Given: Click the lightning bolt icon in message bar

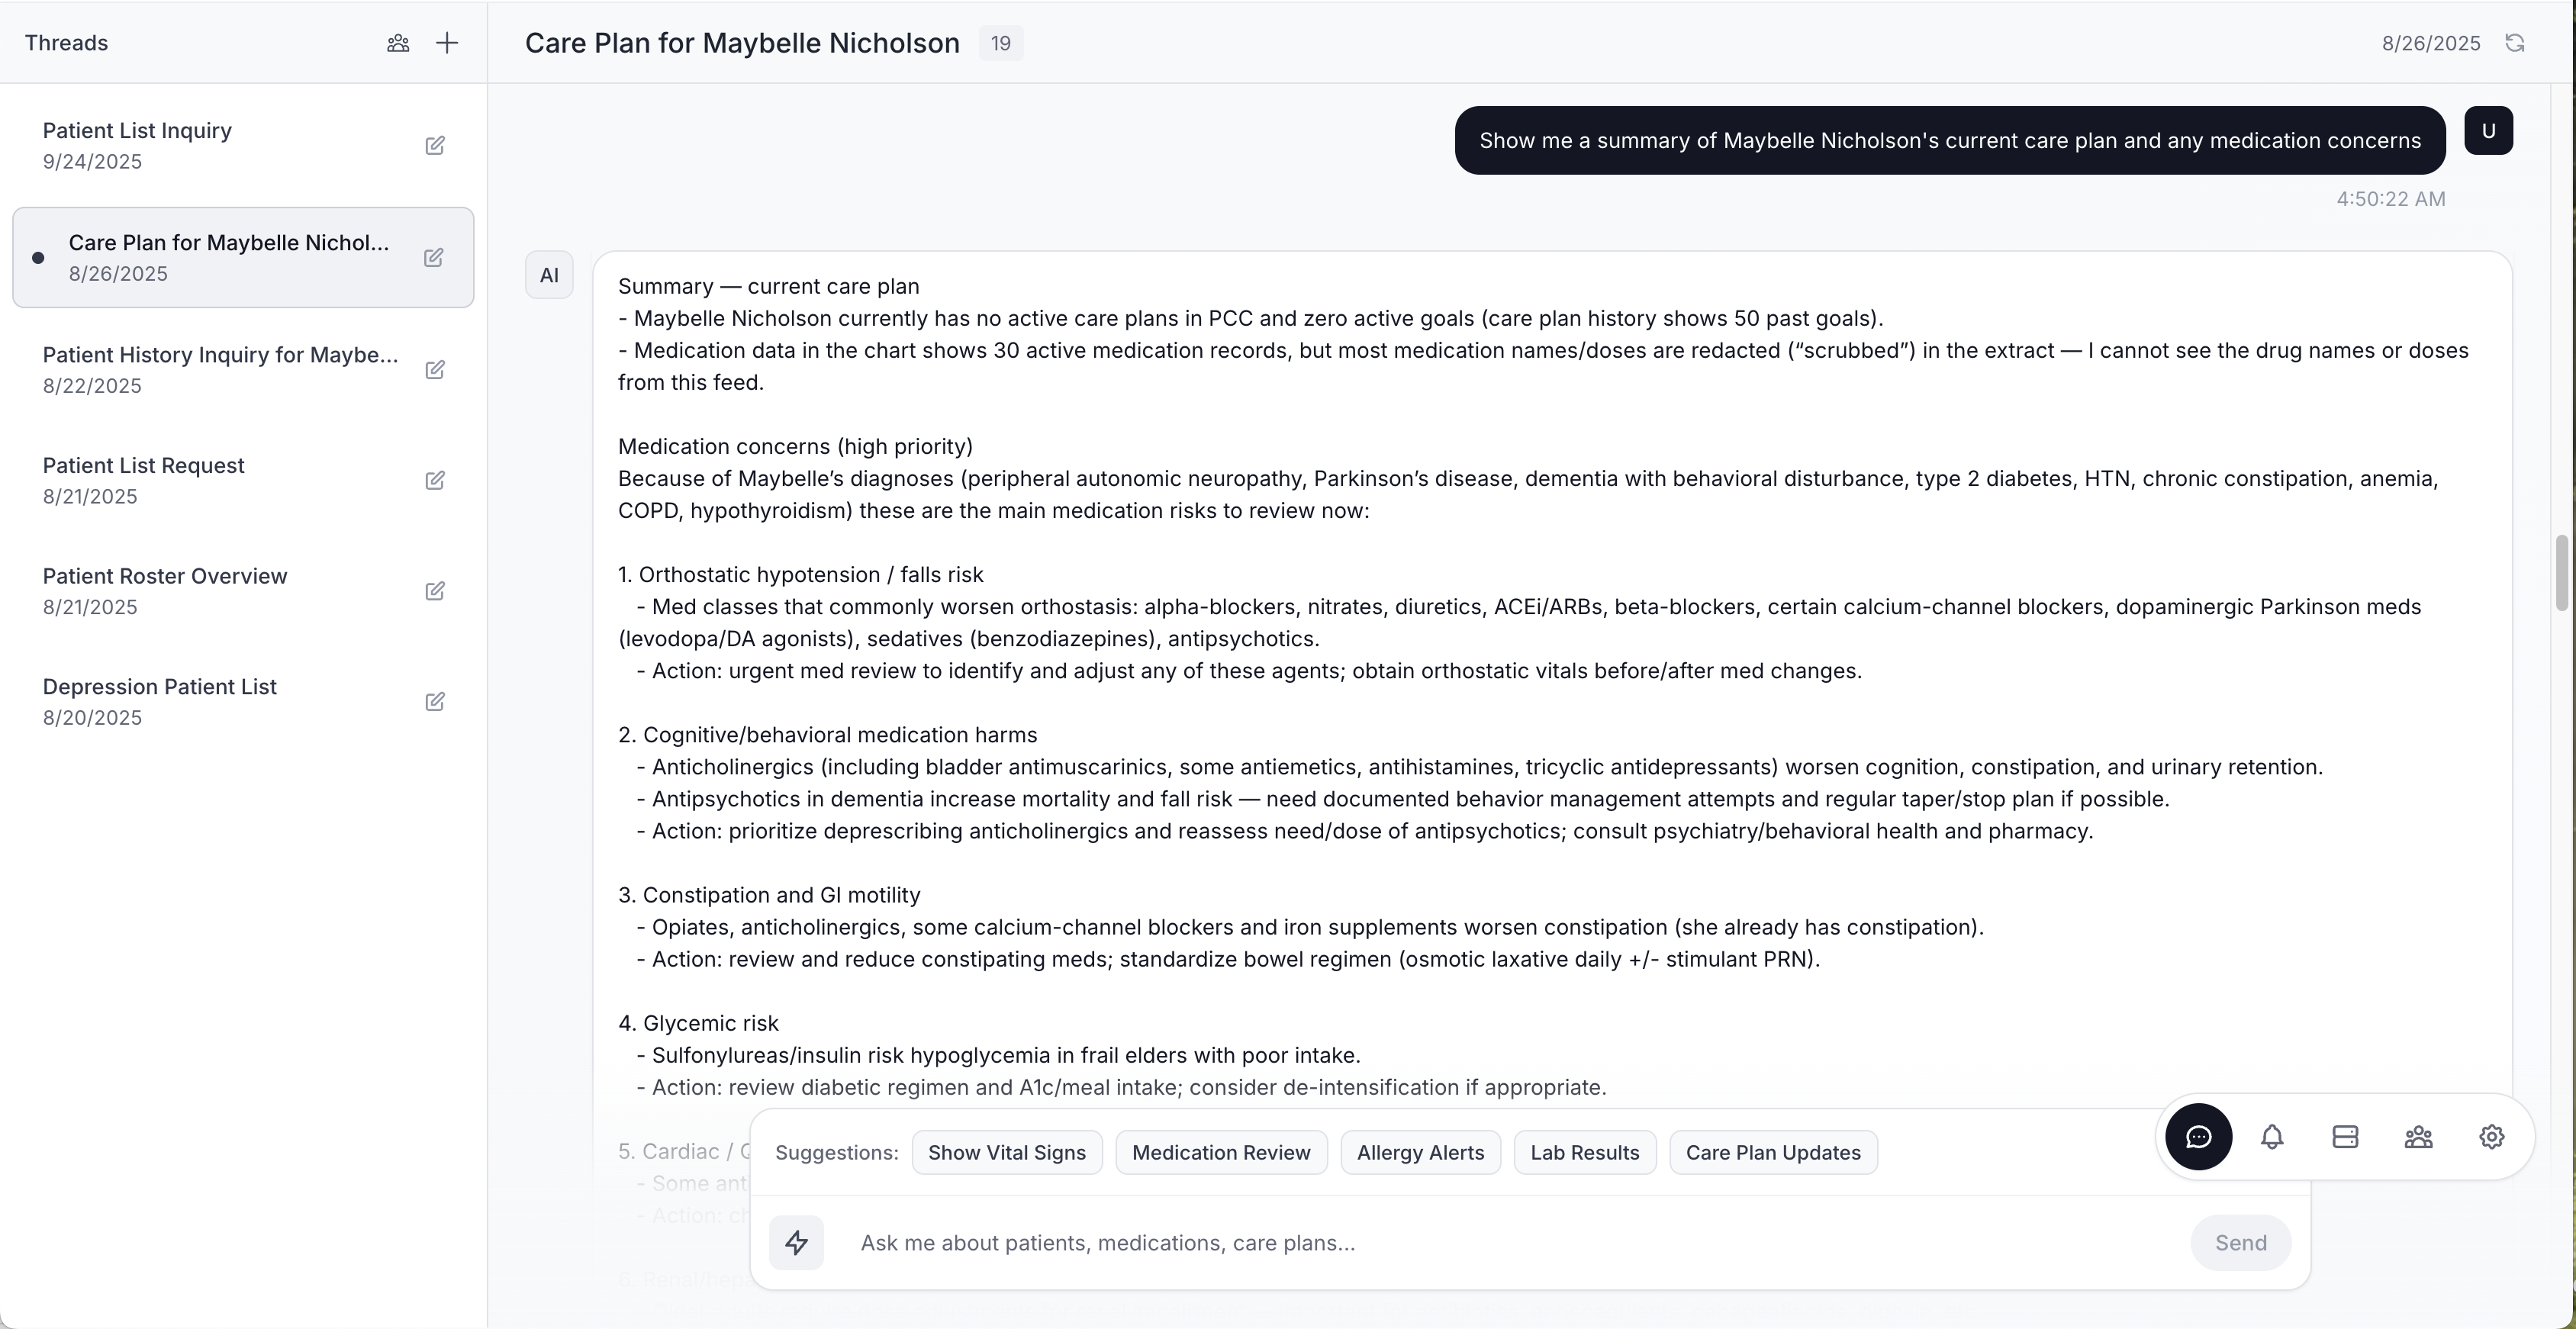Looking at the screenshot, I should [x=797, y=1242].
